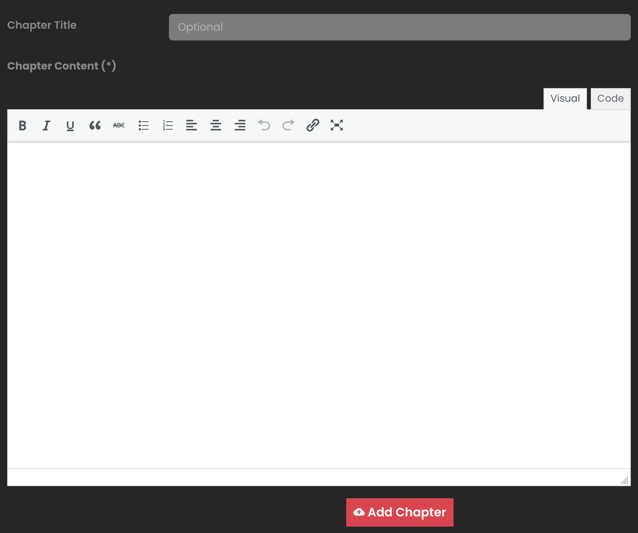Click the editor resize handle
Viewport: 638px width, 533px height.
(x=624, y=480)
